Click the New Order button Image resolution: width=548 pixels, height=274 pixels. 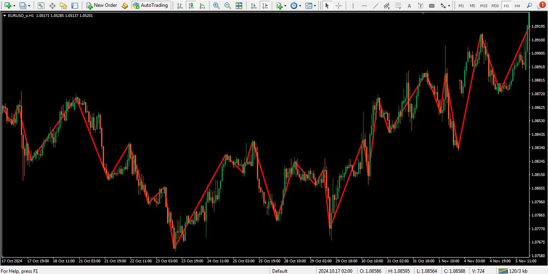tap(102, 6)
